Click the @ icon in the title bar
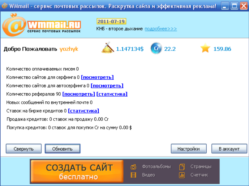 point(4,6)
